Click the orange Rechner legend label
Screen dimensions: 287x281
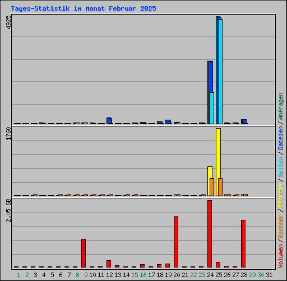[281, 226]
